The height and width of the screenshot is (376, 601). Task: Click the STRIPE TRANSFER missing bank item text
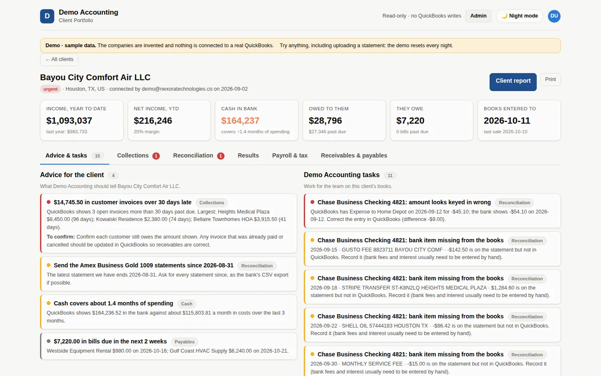click(x=430, y=292)
